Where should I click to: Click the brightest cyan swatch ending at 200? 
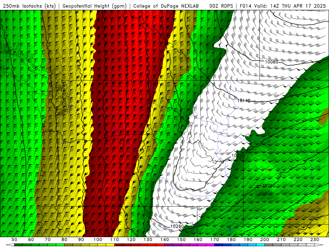coord(260,245)
